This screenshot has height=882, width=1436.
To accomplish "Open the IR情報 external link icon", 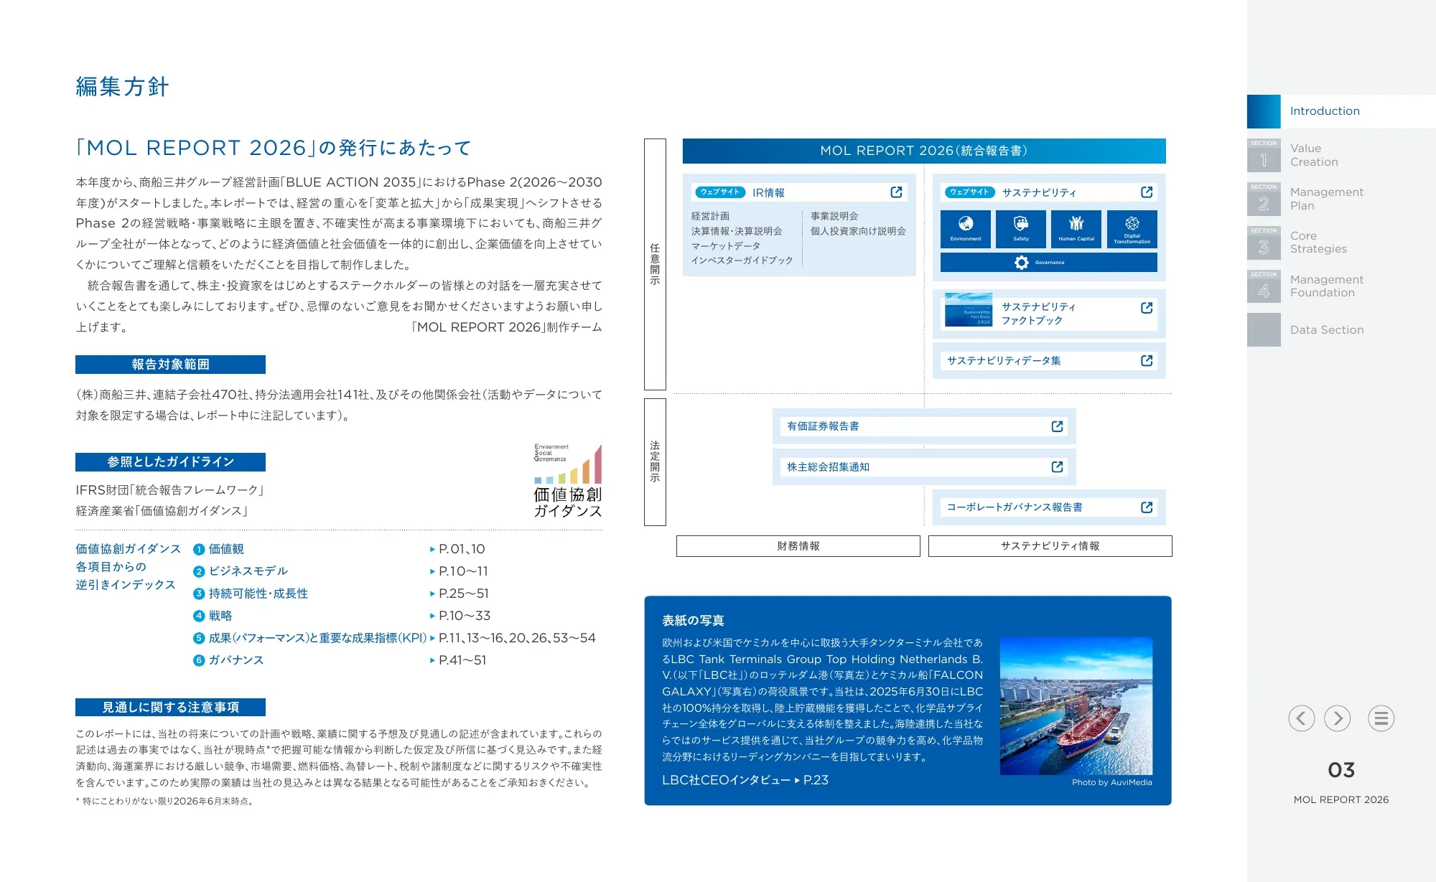I will coord(896,192).
